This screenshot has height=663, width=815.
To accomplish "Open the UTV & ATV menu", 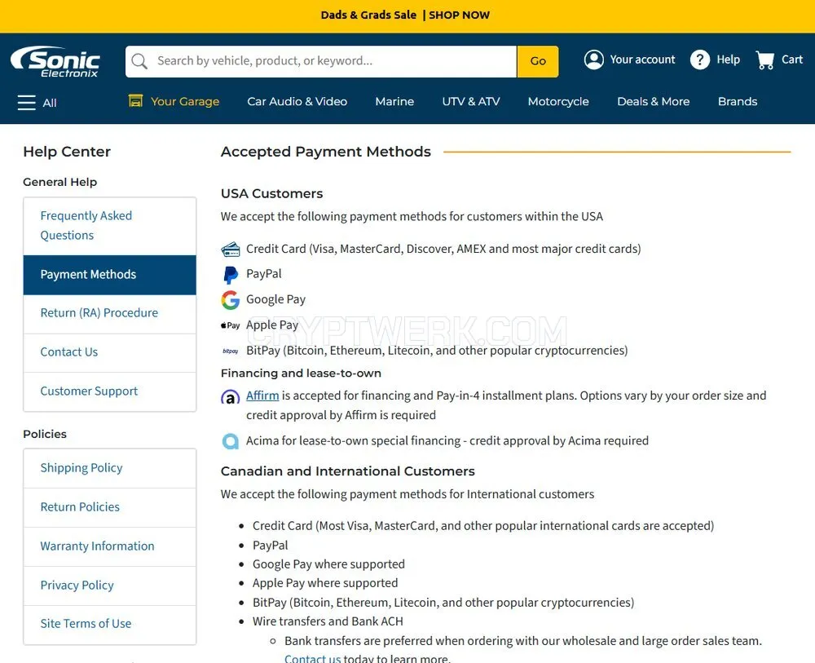I will (471, 101).
